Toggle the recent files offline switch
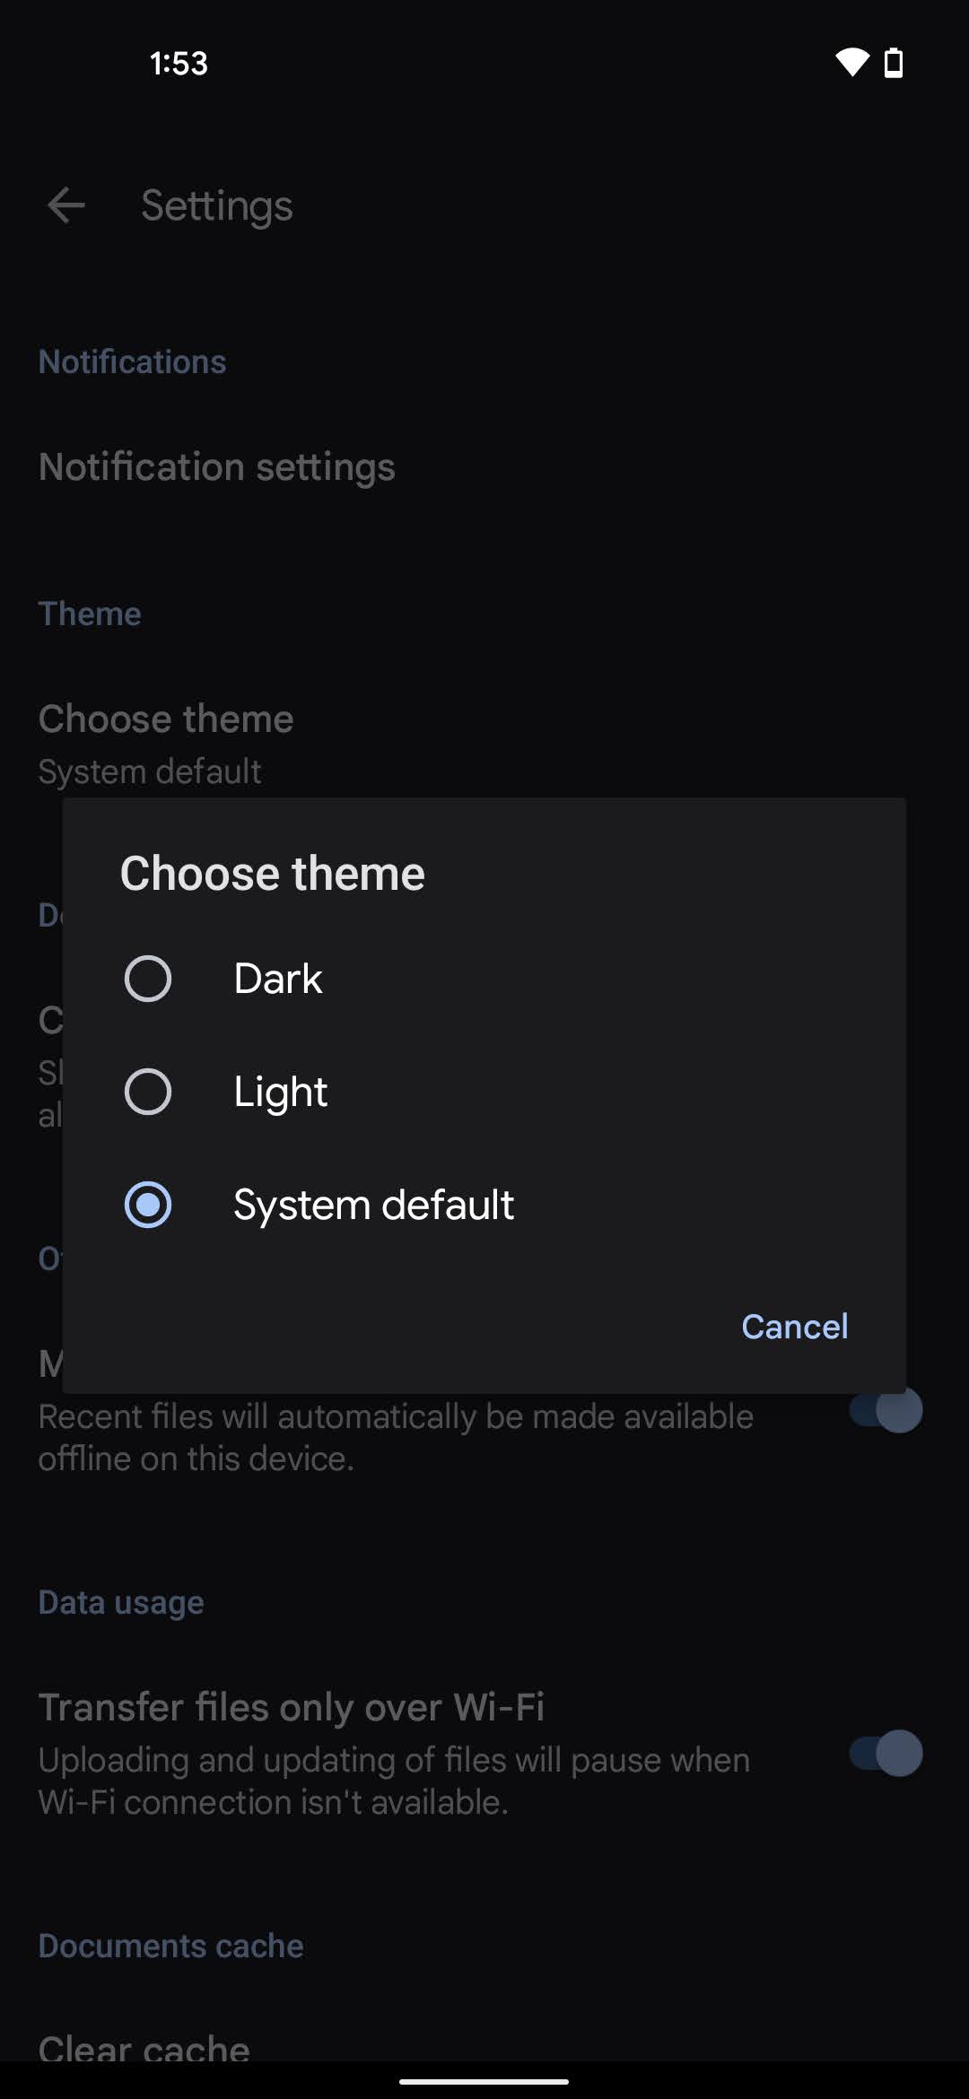The height and width of the screenshot is (2099, 969). pyautogui.click(x=888, y=1411)
